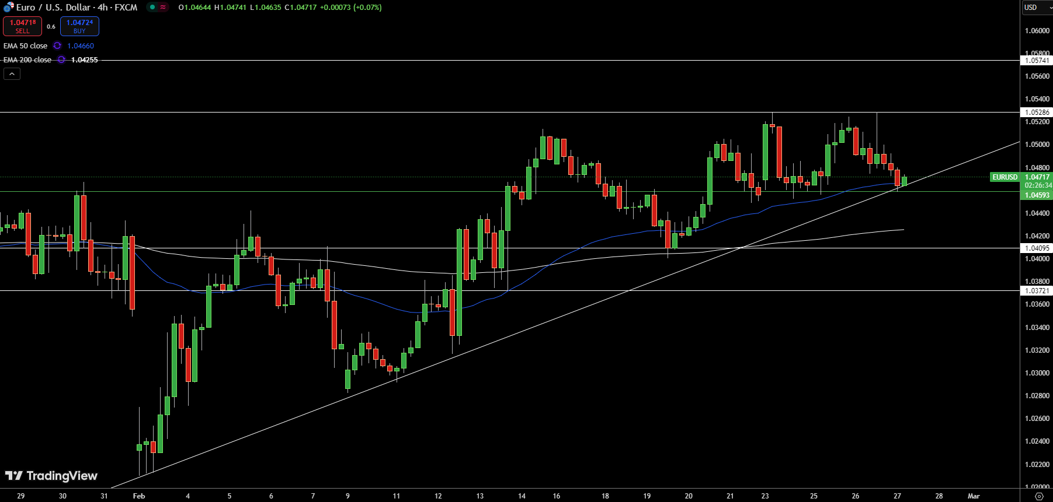
Task: Select the horizontal line label 1.05286
Action: pos(1037,112)
